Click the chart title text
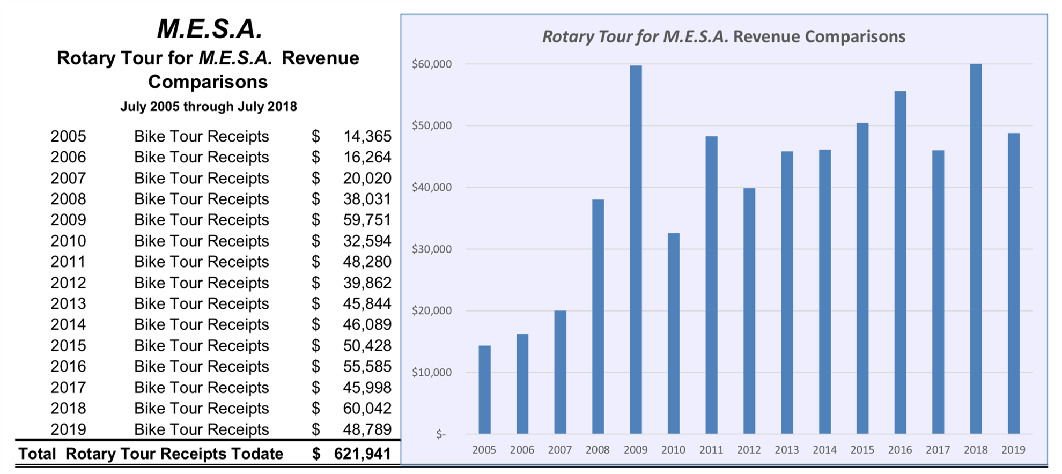1062x474 pixels. [723, 36]
